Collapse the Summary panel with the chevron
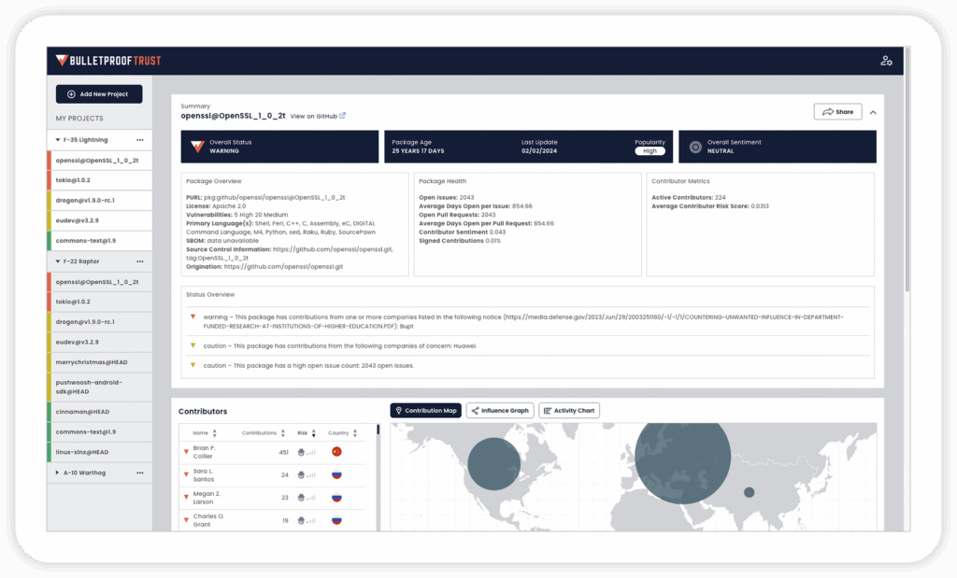The image size is (957, 578). (x=873, y=111)
